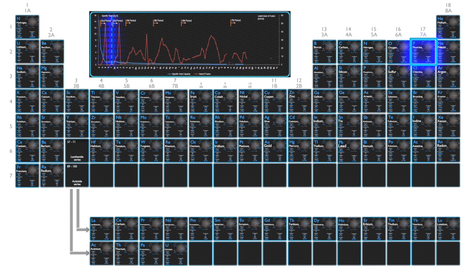Choose the Uranium element tile
476x268 pixels.
pos(175,253)
